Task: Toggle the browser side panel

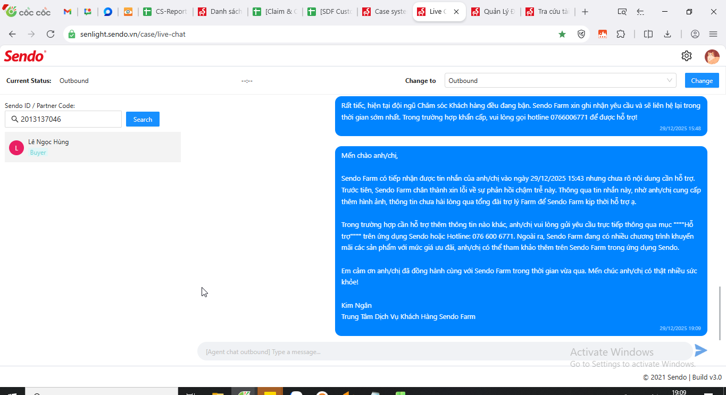Action: [x=648, y=34]
